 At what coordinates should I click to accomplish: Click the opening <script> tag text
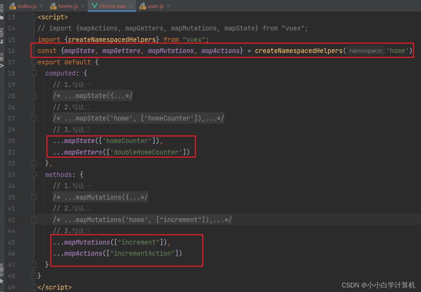click(53, 17)
